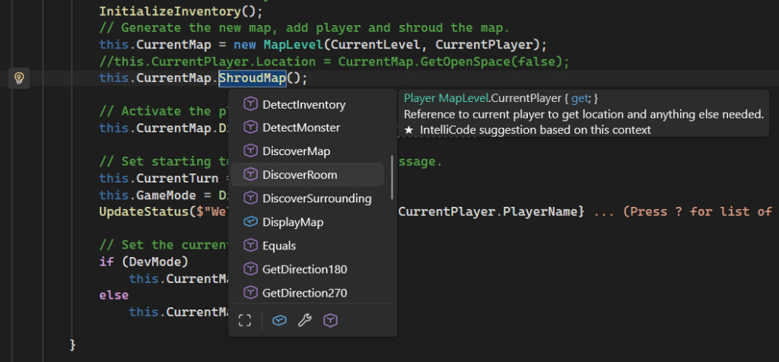Click 'Set starting tu' comment line
This screenshot has height=362, width=779.
click(x=164, y=161)
